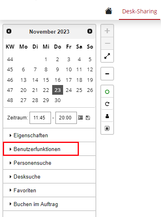Image resolution: width=161 pixels, height=217 pixels.
Task: Expand the Benutzerfunktionen section
Action: click(49, 149)
